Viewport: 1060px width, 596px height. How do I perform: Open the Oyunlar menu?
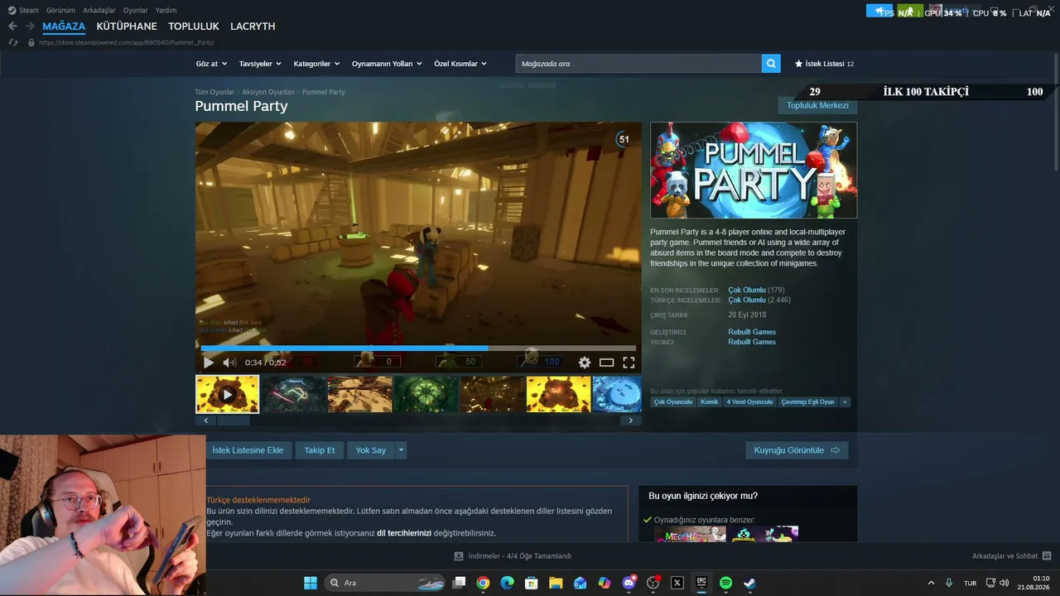pyautogui.click(x=136, y=10)
